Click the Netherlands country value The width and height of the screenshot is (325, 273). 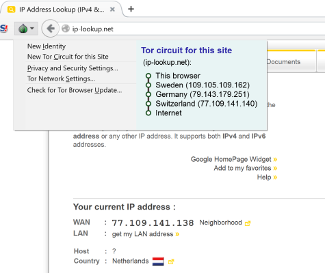coord(131,261)
